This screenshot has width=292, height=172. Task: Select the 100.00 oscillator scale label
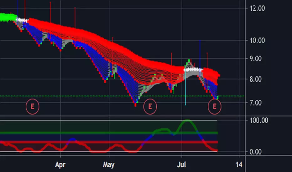point(259,120)
